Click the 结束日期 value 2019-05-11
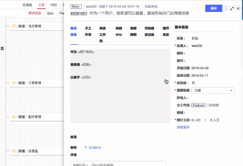243x166 pixels. pyautogui.click(x=200, y=75)
